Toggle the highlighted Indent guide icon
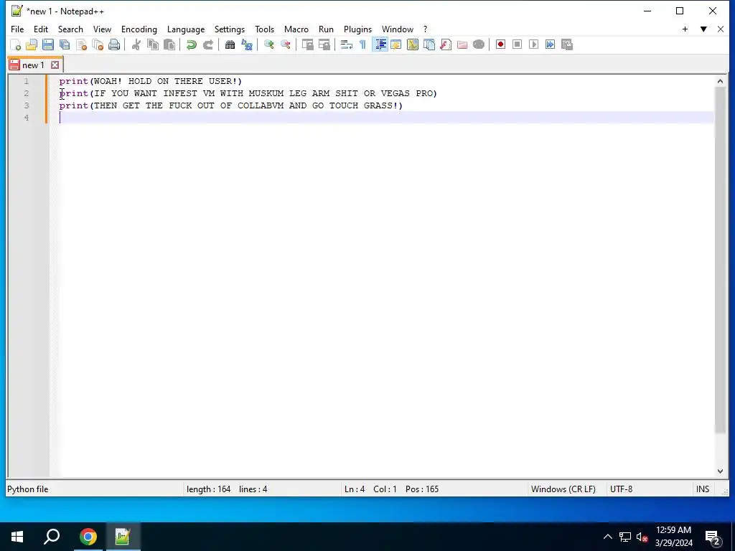 [x=380, y=44]
